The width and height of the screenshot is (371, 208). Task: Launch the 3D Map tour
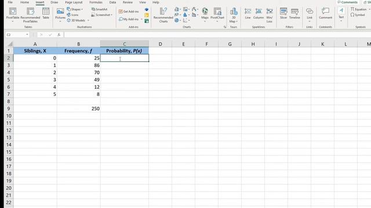pos(234,15)
